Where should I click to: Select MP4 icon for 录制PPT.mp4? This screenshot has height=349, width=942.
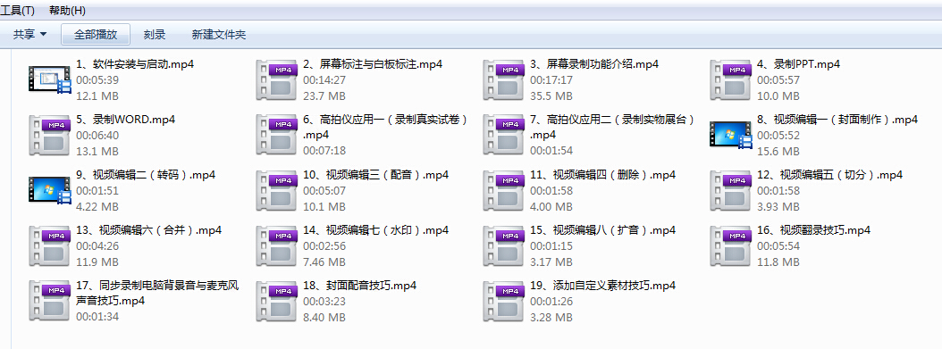[x=730, y=79]
